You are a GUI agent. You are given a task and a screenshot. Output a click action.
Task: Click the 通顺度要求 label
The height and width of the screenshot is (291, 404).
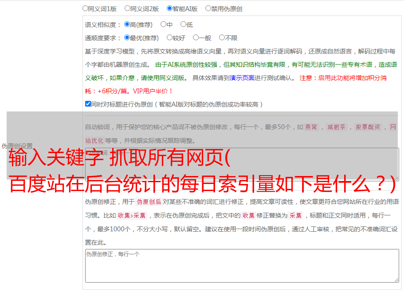coord(103,38)
